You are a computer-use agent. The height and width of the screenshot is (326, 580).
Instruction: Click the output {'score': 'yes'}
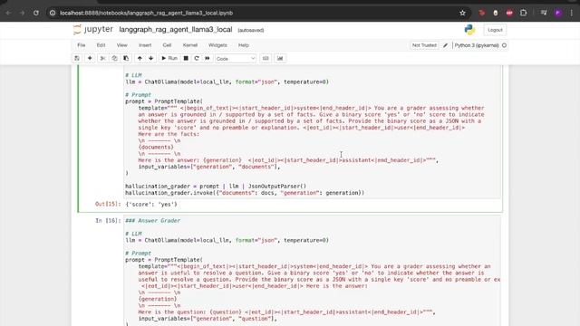(x=151, y=204)
